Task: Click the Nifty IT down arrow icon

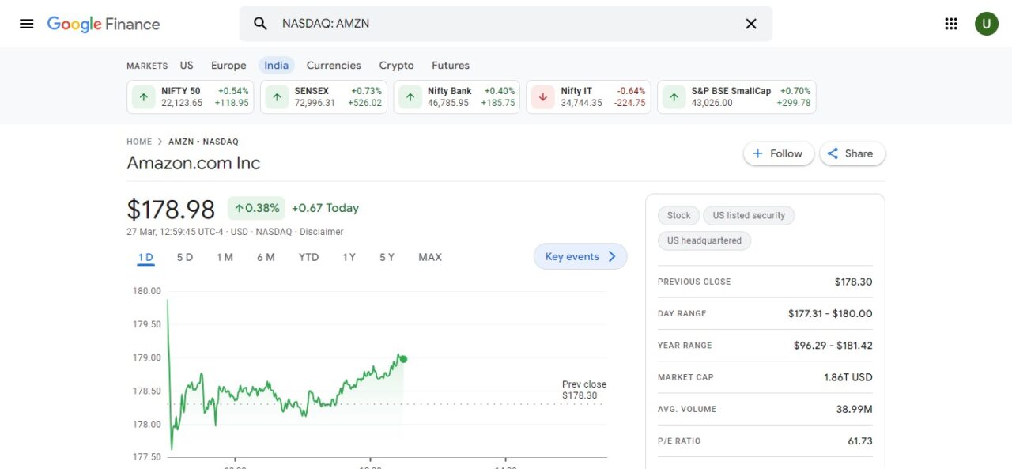Action: click(543, 97)
